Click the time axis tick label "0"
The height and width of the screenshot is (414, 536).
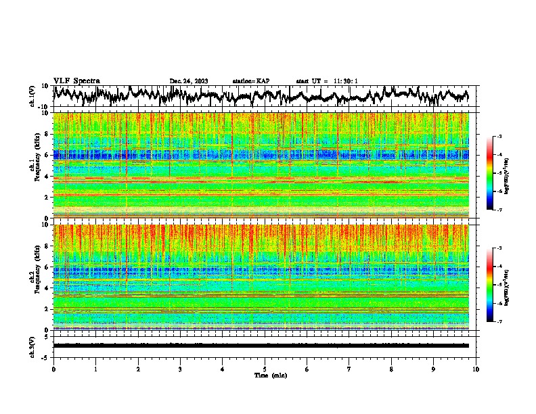[x=53, y=369]
